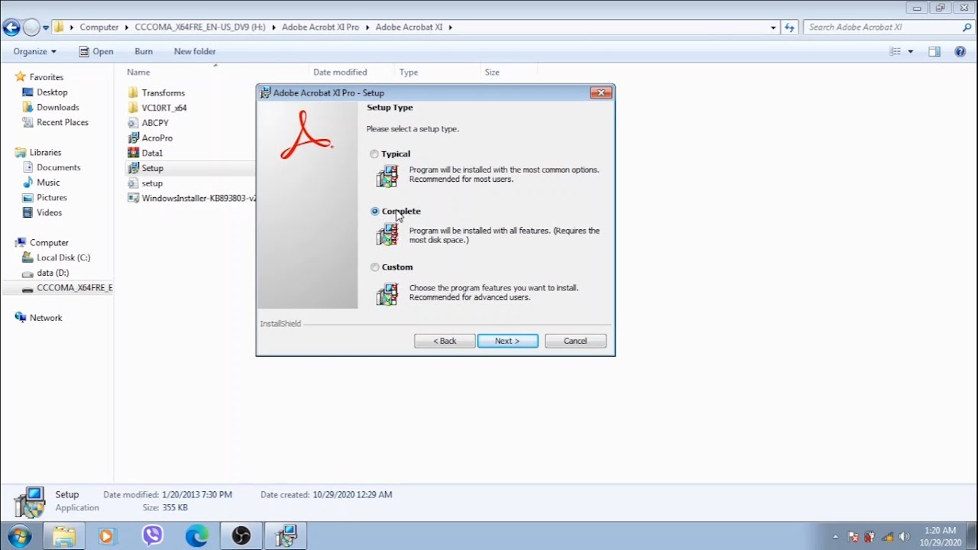Open Music library in the navigation pane
This screenshot has height=550, width=978.
[x=41, y=183]
